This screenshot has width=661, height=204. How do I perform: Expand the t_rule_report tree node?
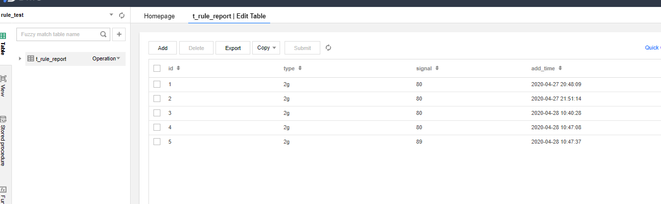click(20, 58)
